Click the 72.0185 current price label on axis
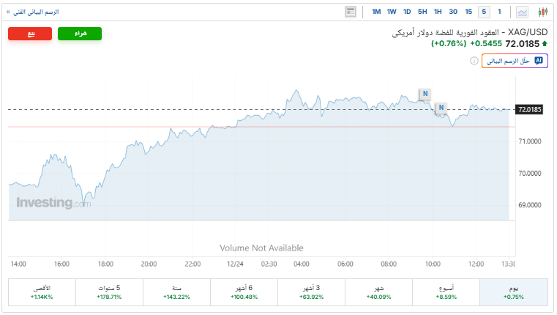The width and height of the screenshot is (557, 315). pos(529,110)
